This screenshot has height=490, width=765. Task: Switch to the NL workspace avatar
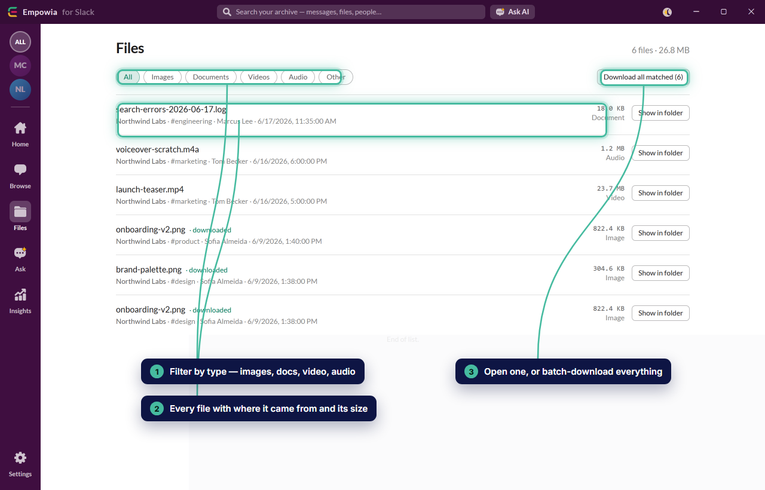tap(20, 89)
